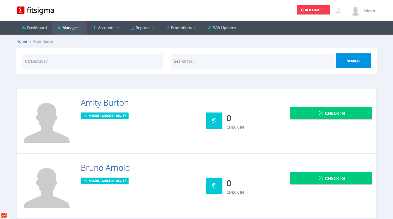Click the red widget icon in bottom-left corner
Viewport: 393px width, 219px height.
(x=4, y=215)
